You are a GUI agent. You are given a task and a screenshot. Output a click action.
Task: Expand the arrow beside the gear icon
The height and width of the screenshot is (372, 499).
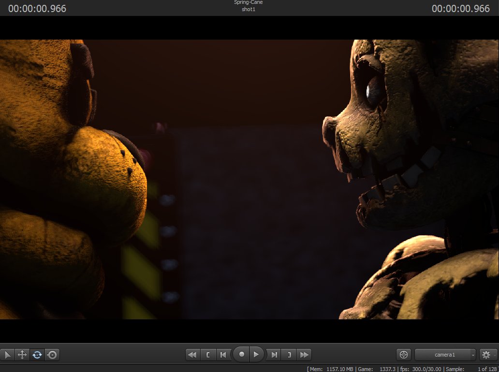point(495,355)
